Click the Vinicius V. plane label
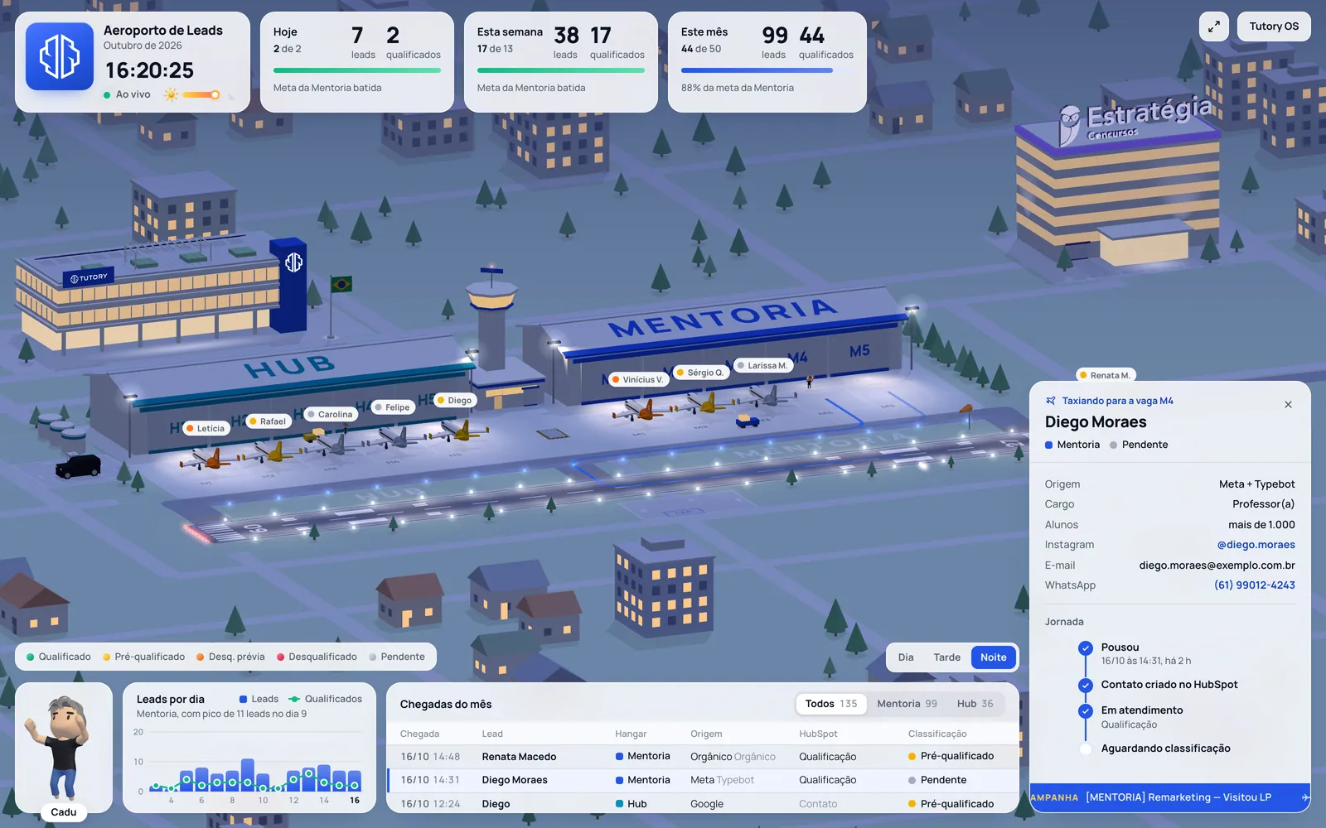Screen dimensions: 1326x828 637,379
